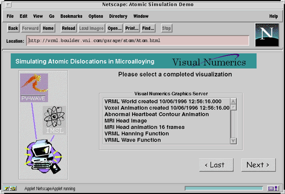Click the Find... toolbar button
The image size is (285, 194).
click(148, 28)
